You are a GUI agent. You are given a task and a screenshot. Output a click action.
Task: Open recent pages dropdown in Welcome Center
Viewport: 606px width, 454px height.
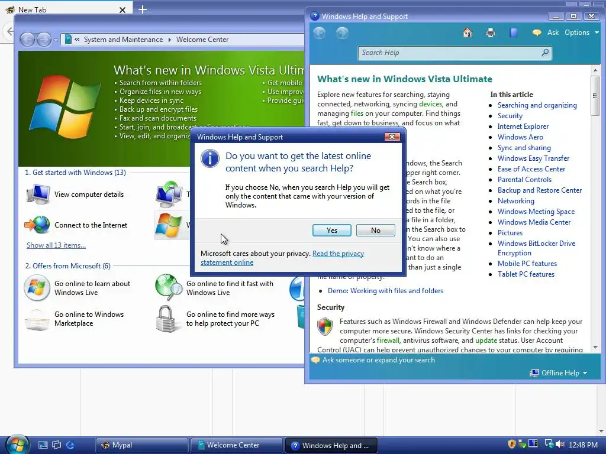click(56, 40)
